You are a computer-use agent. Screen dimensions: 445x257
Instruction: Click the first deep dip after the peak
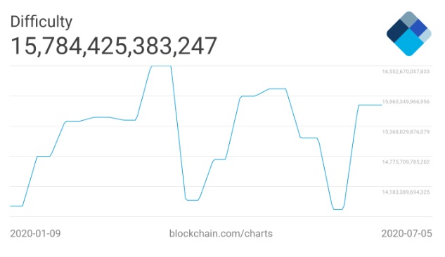coord(192,200)
